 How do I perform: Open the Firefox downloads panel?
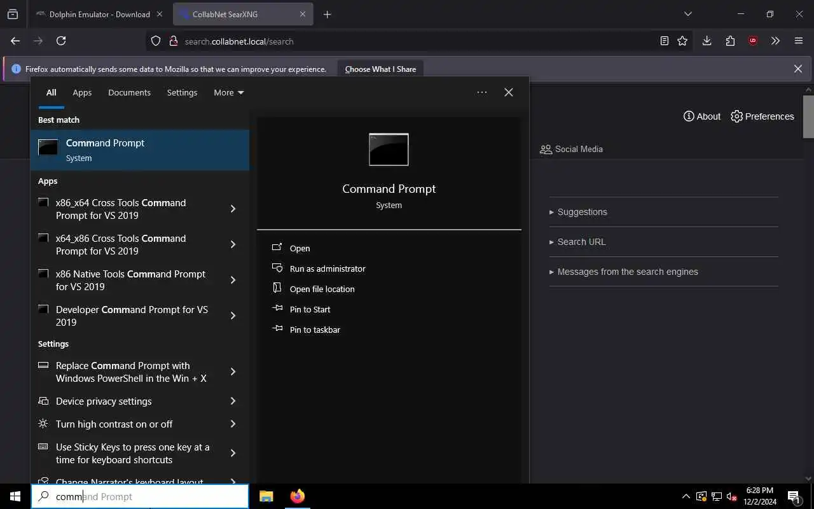pos(707,41)
